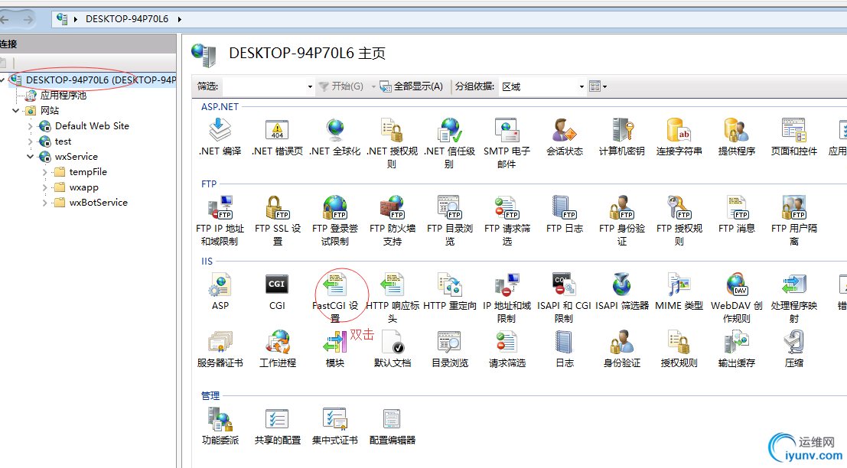Open ISAPI 筛选器 icon
The height and width of the screenshot is (468, 847).
622,284
